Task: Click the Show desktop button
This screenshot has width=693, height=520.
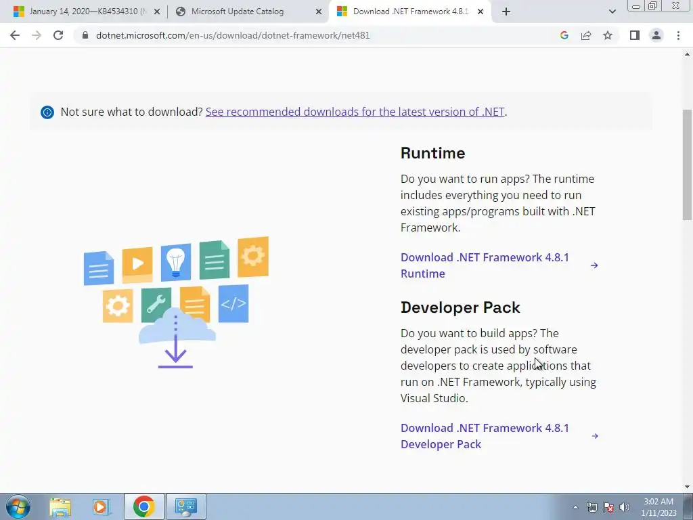Action: coord(688,506)
